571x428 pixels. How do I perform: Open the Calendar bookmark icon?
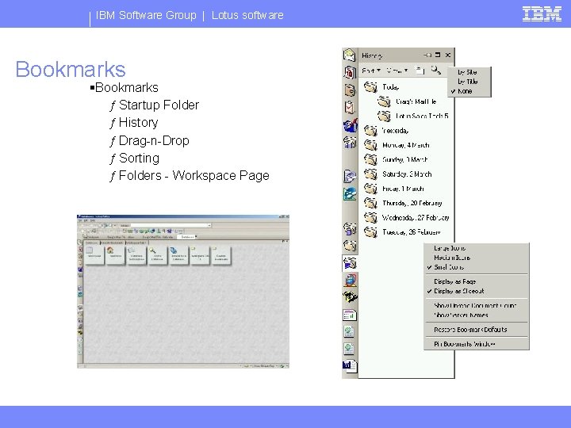point(350,72)
